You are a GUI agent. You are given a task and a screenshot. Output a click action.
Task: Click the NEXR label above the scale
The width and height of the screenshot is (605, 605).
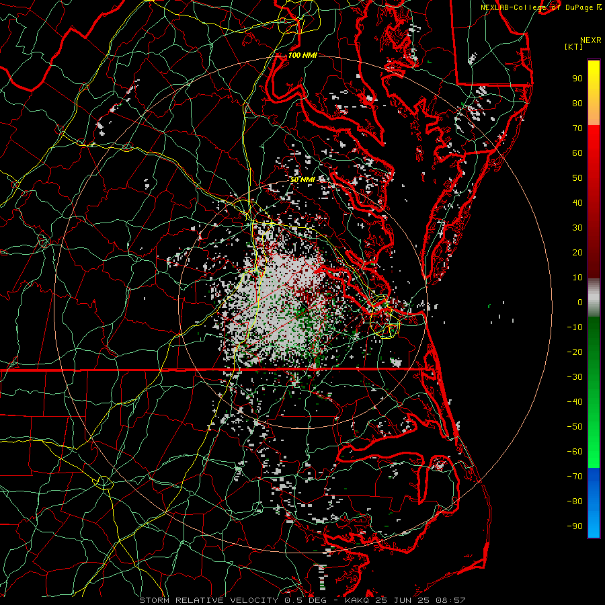[590, 40]
